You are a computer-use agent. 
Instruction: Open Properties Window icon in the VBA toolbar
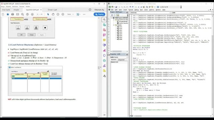point(149,7)
